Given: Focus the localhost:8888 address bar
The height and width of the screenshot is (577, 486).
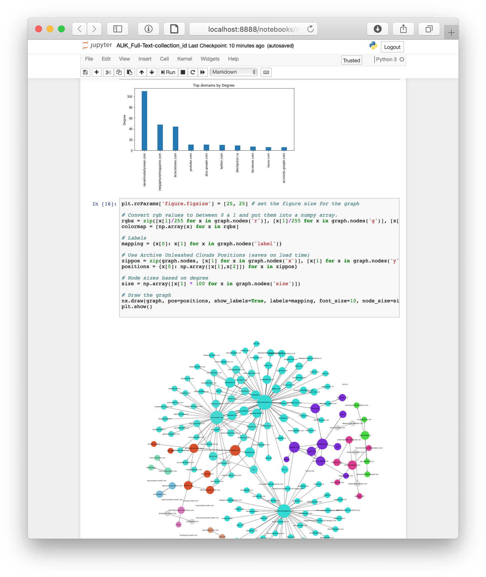Looking at the screenshot, I should pos(253,29).
